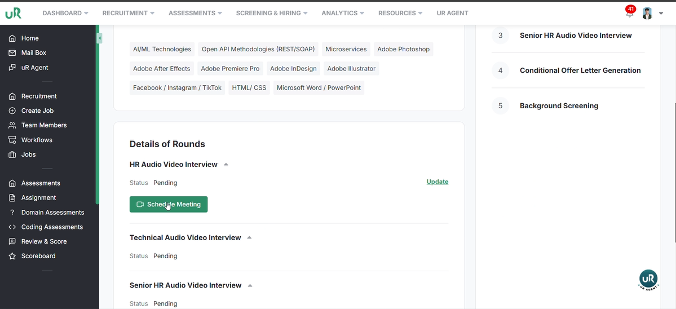676x309 pixels.
Task: Collapse the Technical Audio Video Interview section
Action: coord(249,238)
